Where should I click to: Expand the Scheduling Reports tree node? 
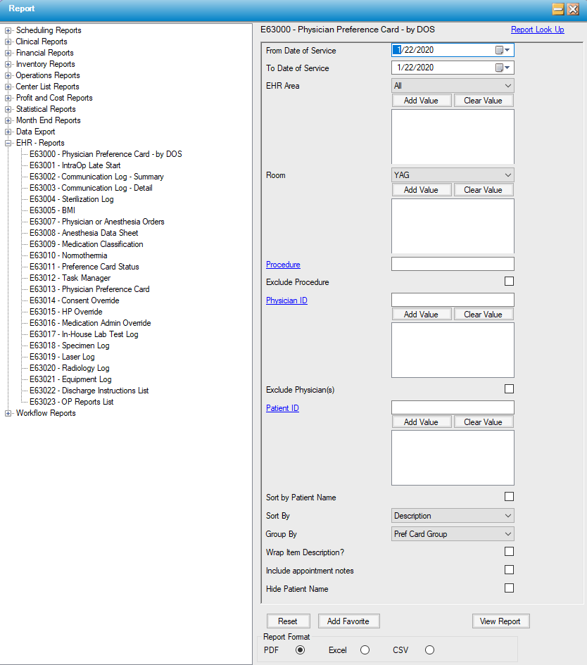8,30
